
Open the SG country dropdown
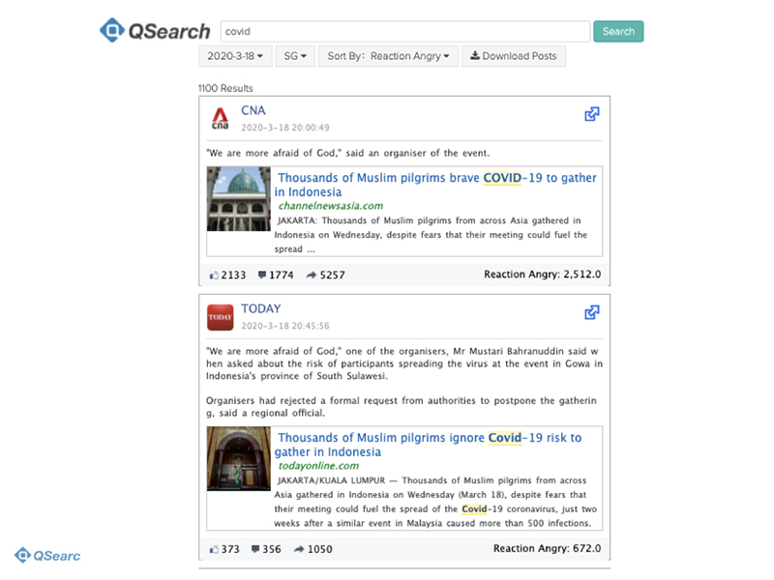click(295, 56)
